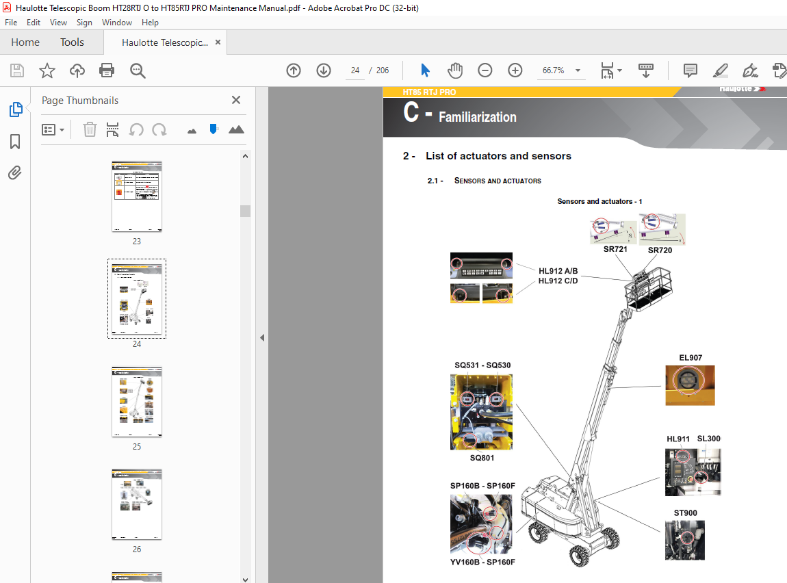Viewport: 787px width, 583px height.
Task: Select the arrow selection tool
Action: point(425,70)
